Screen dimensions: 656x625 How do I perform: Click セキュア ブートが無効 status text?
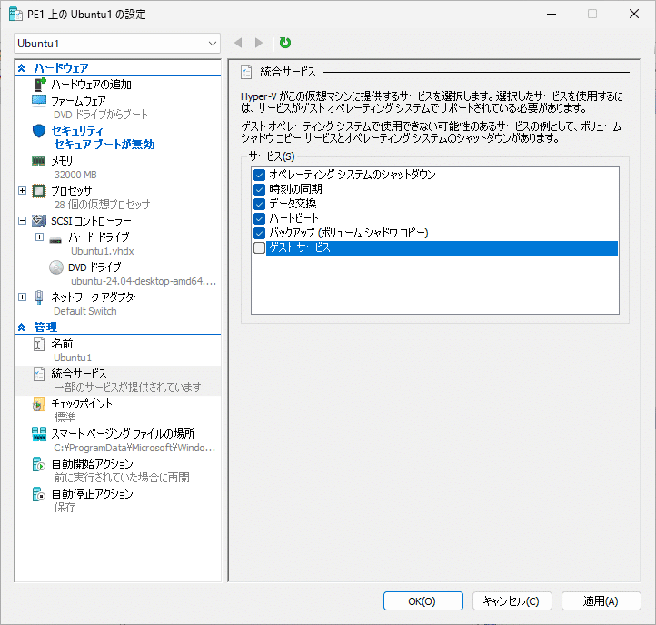tap(104, 145)
